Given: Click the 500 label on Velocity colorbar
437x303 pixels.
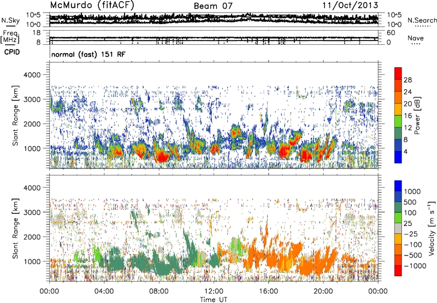Looking at the screenshot, I should pos(410,202).
